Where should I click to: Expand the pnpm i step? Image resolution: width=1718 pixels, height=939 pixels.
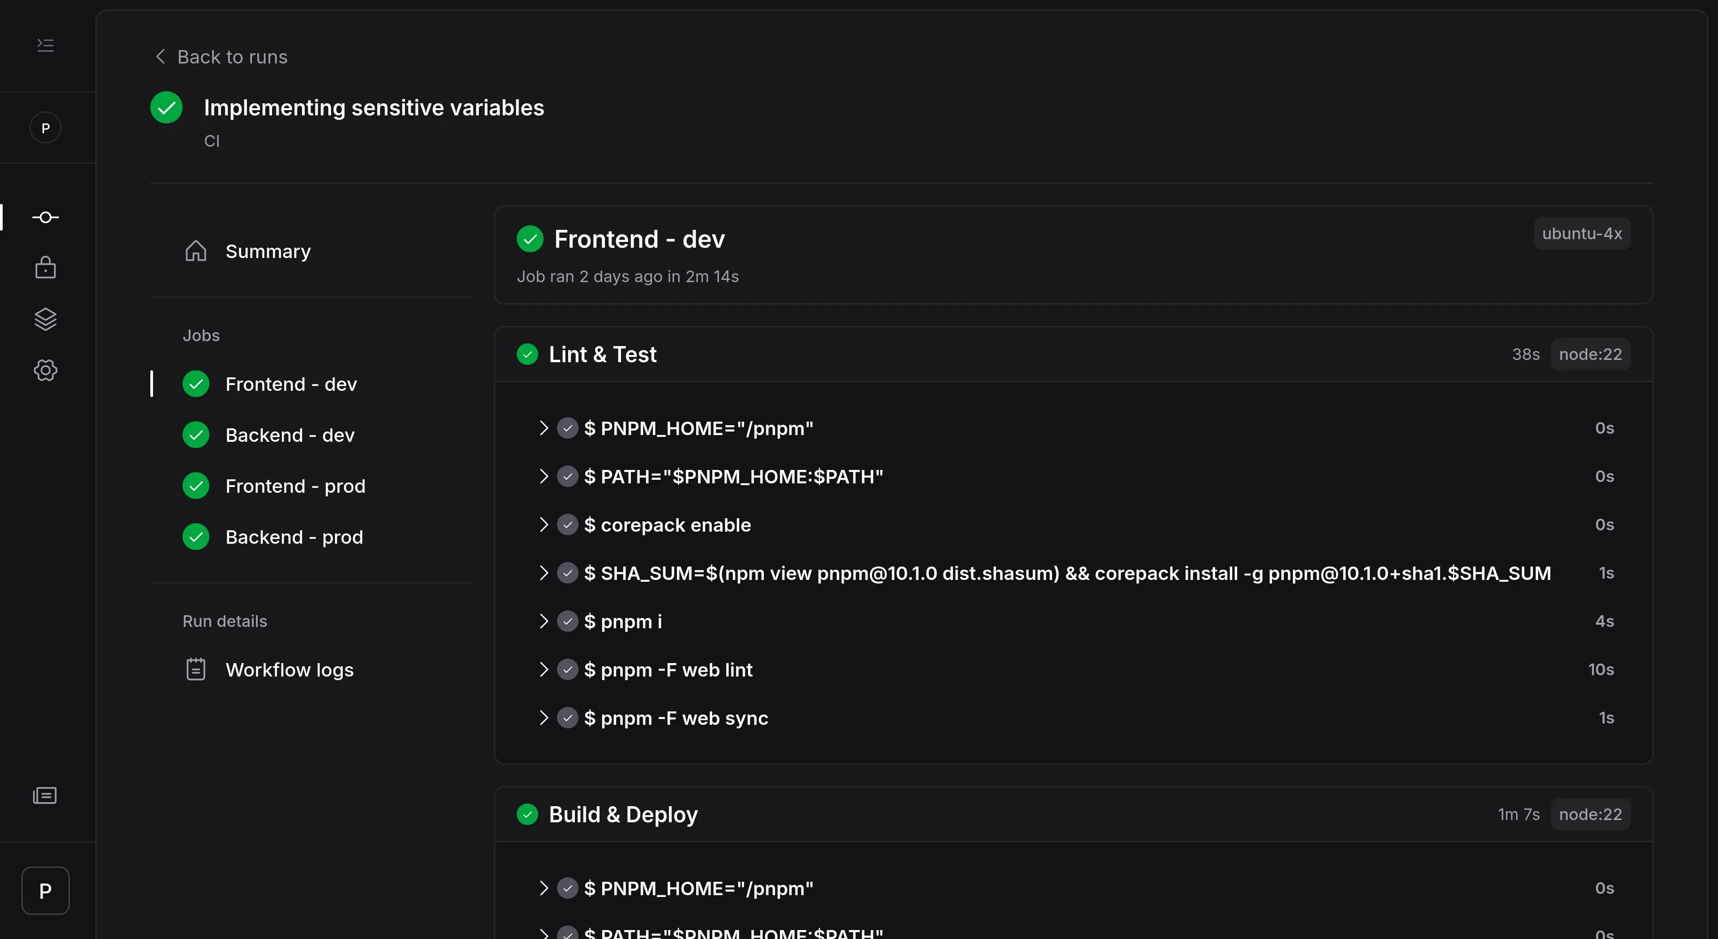tap(544, 621)
